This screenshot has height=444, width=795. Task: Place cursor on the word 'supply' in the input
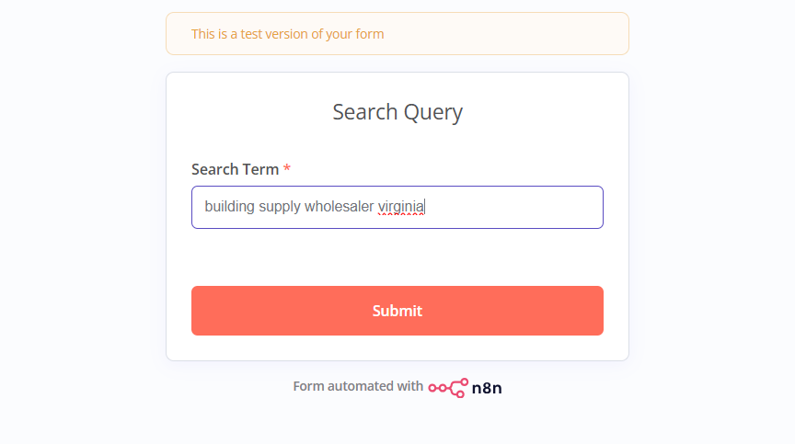tap(280, 207)
